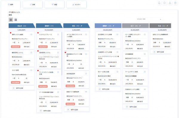
Task: Open menu icon on サービスサイトの拡張作業 card
Action: point(58,72)
